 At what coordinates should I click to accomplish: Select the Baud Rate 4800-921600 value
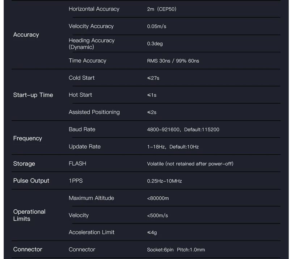click(x=183, y=130)
